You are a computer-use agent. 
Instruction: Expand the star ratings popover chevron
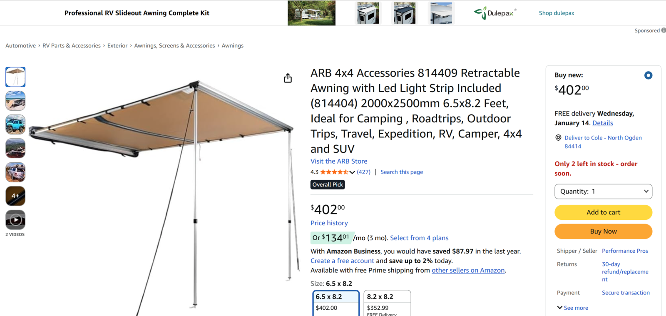(352, 172)
